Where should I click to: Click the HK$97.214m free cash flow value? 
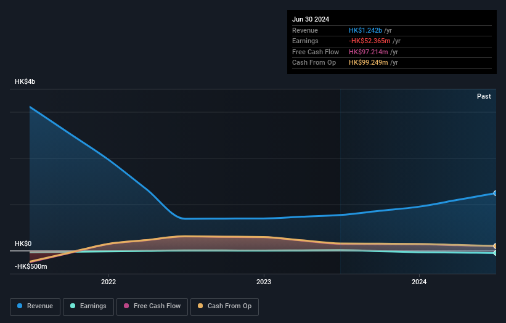click(368, 52)
